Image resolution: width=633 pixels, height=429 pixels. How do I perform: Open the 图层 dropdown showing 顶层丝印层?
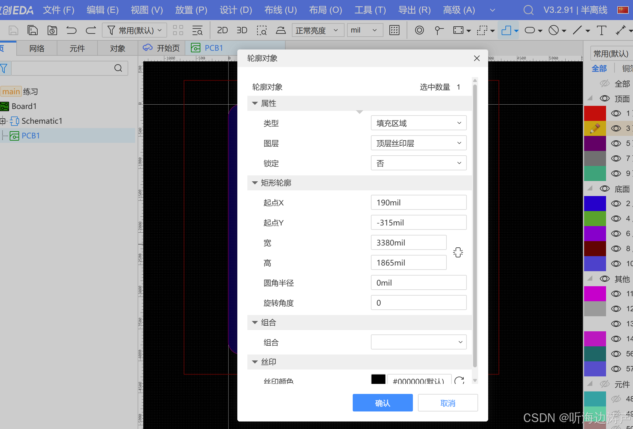coord(419,143)
